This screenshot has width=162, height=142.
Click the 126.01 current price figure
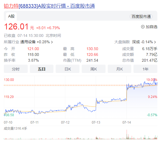pos(16,26)
